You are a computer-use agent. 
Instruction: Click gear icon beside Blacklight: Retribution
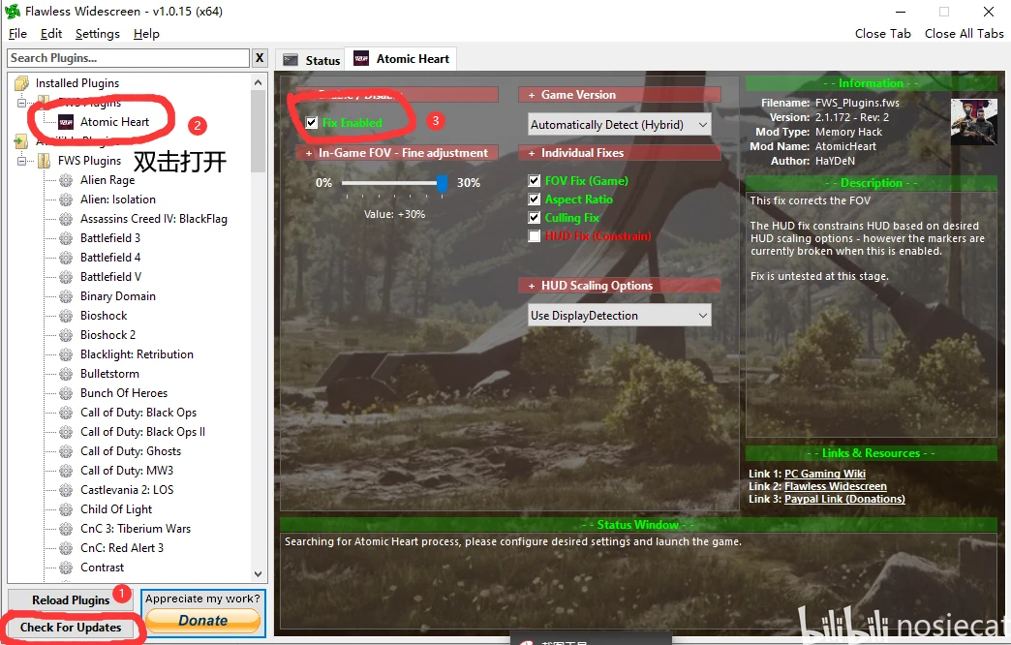tap(66, 354)
